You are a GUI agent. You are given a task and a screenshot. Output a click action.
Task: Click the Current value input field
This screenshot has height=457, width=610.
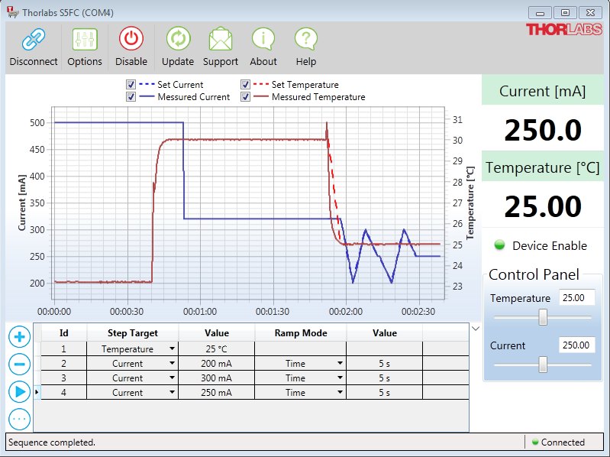(576, 345)
